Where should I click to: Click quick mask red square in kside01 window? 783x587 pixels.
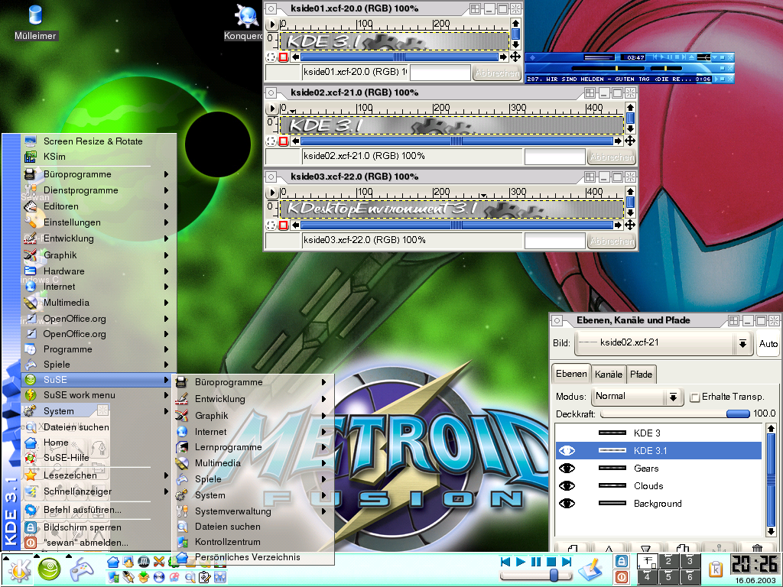coord(283,57)
